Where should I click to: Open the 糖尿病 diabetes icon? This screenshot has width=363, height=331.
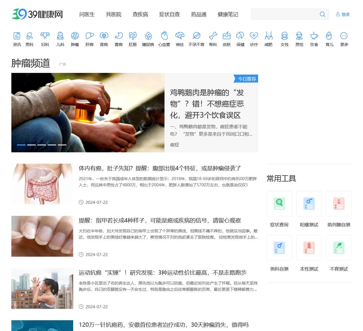148,36
